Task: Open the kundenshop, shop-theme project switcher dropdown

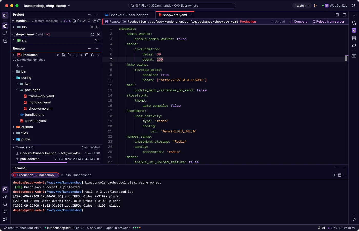Action: tap(47, 6)
